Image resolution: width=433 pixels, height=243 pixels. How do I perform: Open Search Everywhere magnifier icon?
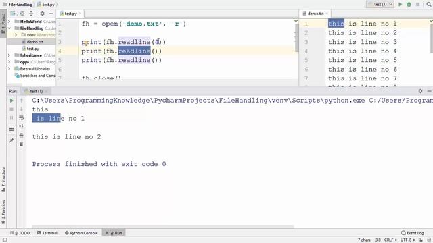point(429,5)
